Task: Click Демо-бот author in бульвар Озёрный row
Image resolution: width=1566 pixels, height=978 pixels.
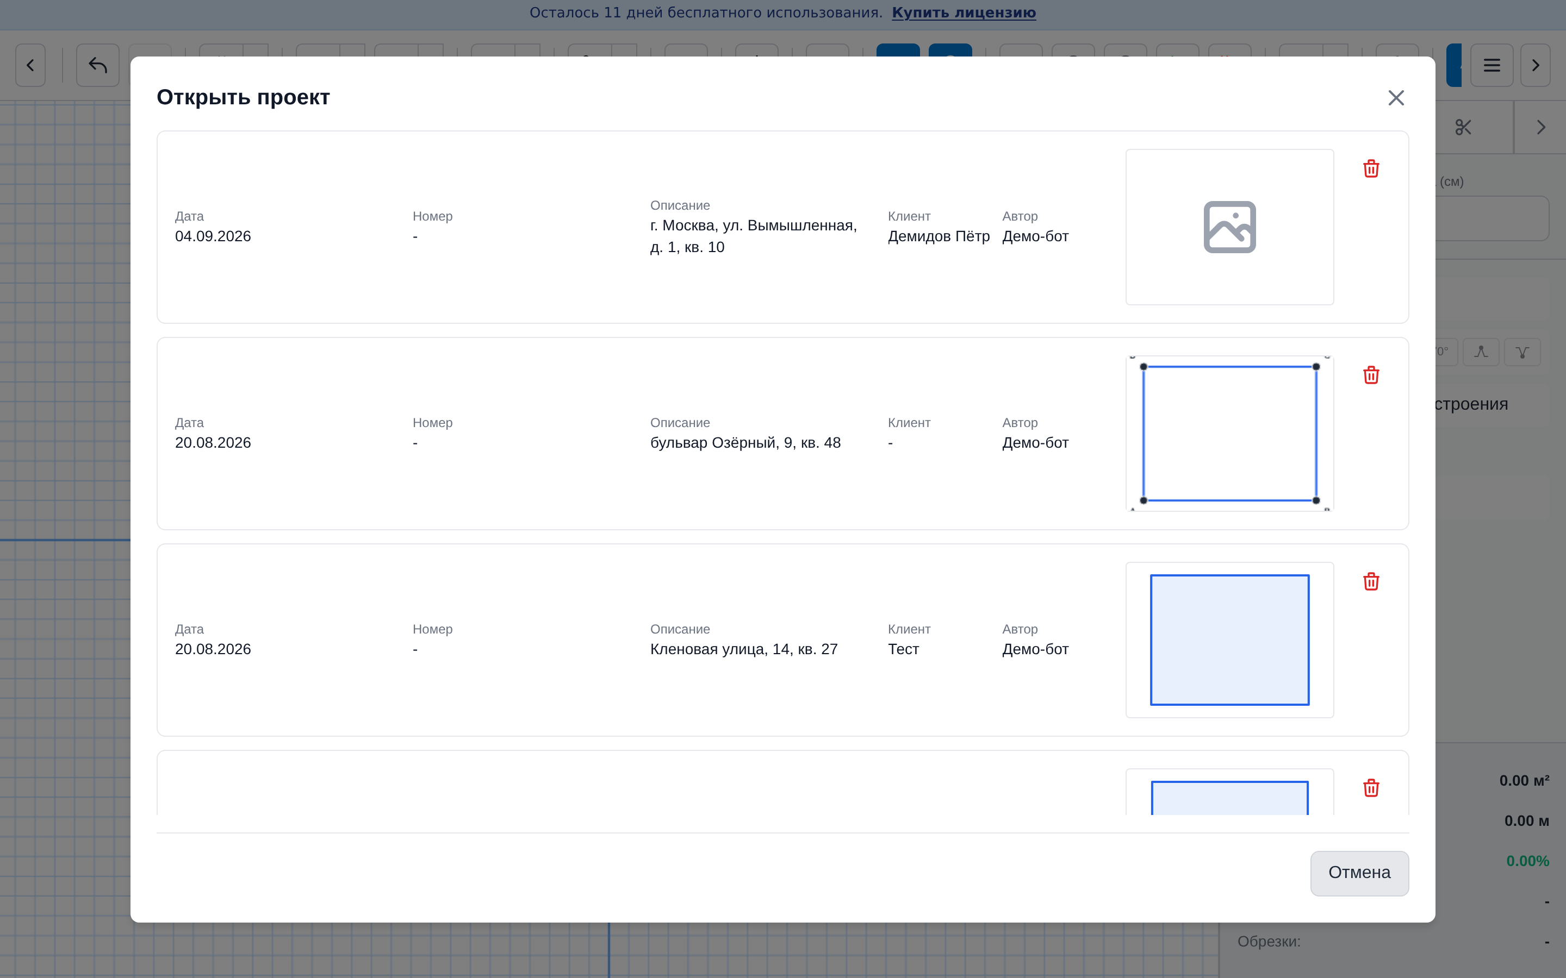Action: tap(1035, 442)
